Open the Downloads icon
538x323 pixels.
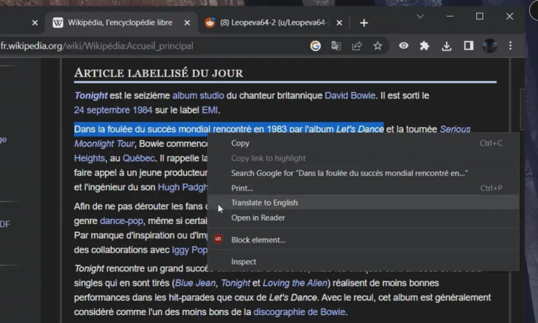coord(446,46)
